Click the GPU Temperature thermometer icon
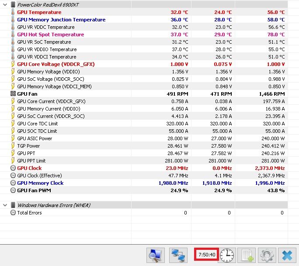The height and width of the screenshot is (266, 299). (x=13, y=12)
